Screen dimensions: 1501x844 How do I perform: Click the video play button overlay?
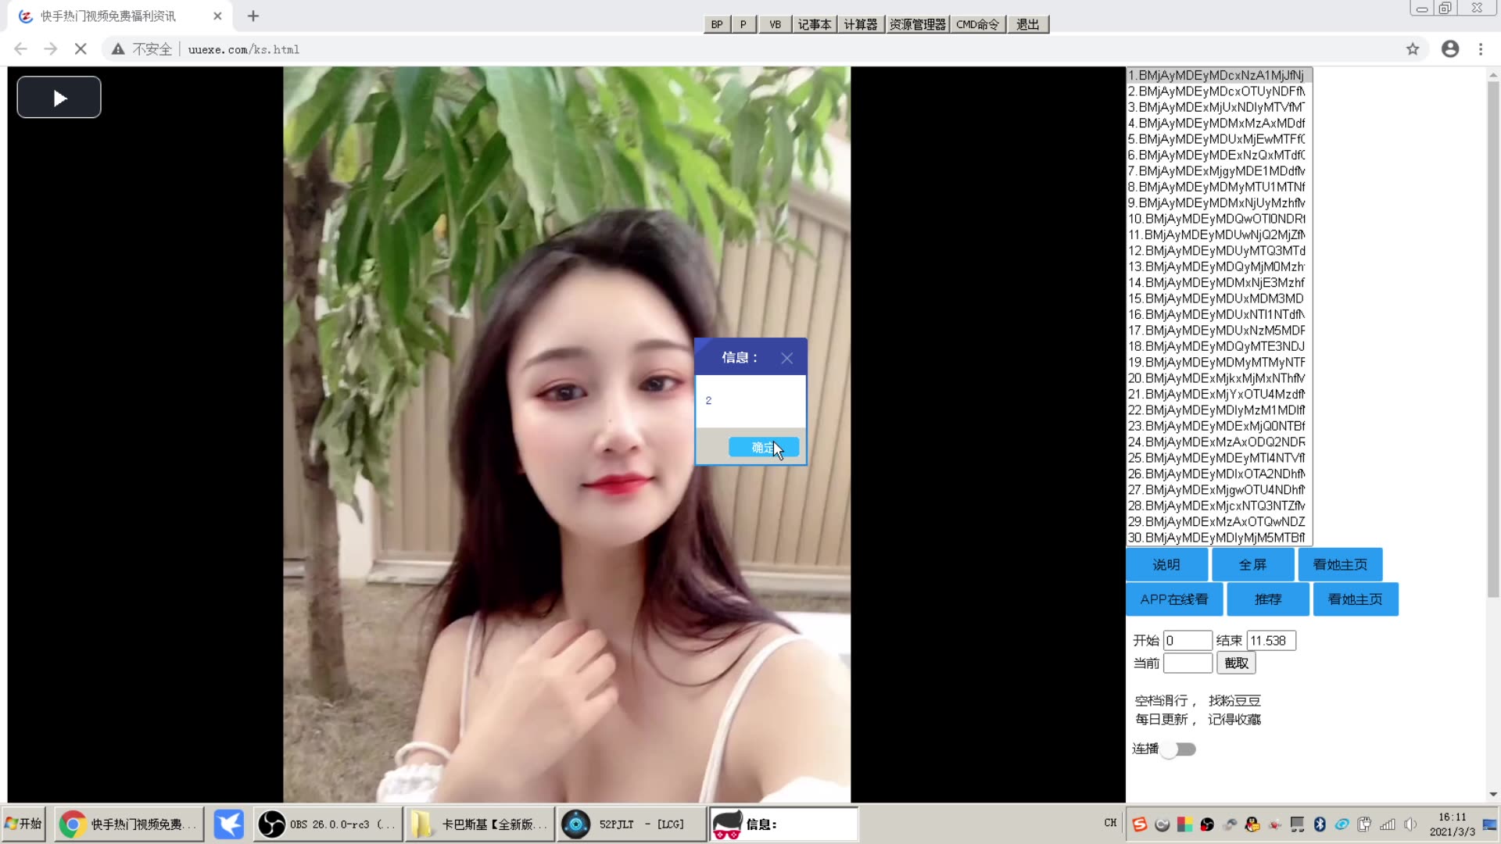(59, 98)
